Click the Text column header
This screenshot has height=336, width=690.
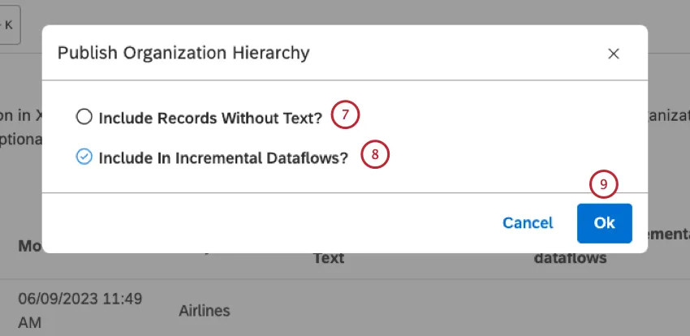329,258
